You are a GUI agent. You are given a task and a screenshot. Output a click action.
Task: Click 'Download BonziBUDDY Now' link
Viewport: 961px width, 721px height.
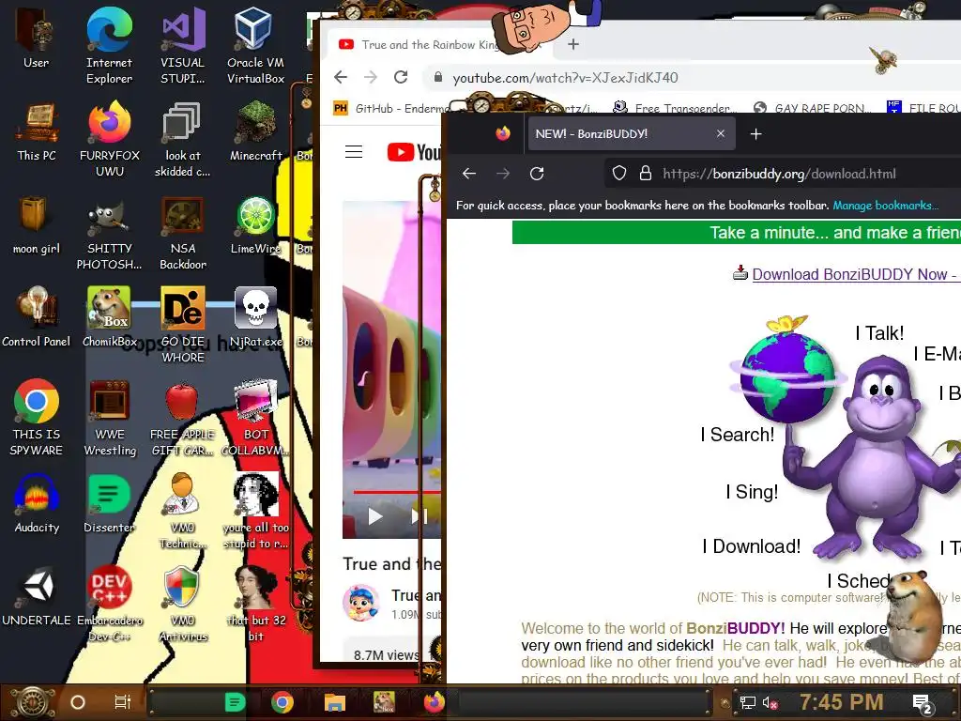point(855,274)
